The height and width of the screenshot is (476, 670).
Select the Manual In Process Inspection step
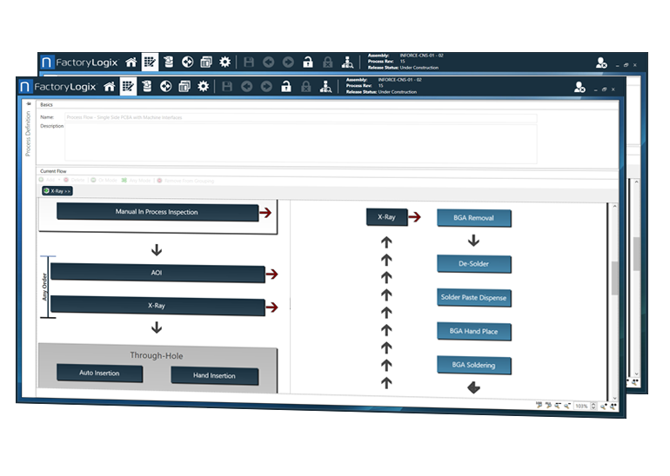(x=157, y=212)
